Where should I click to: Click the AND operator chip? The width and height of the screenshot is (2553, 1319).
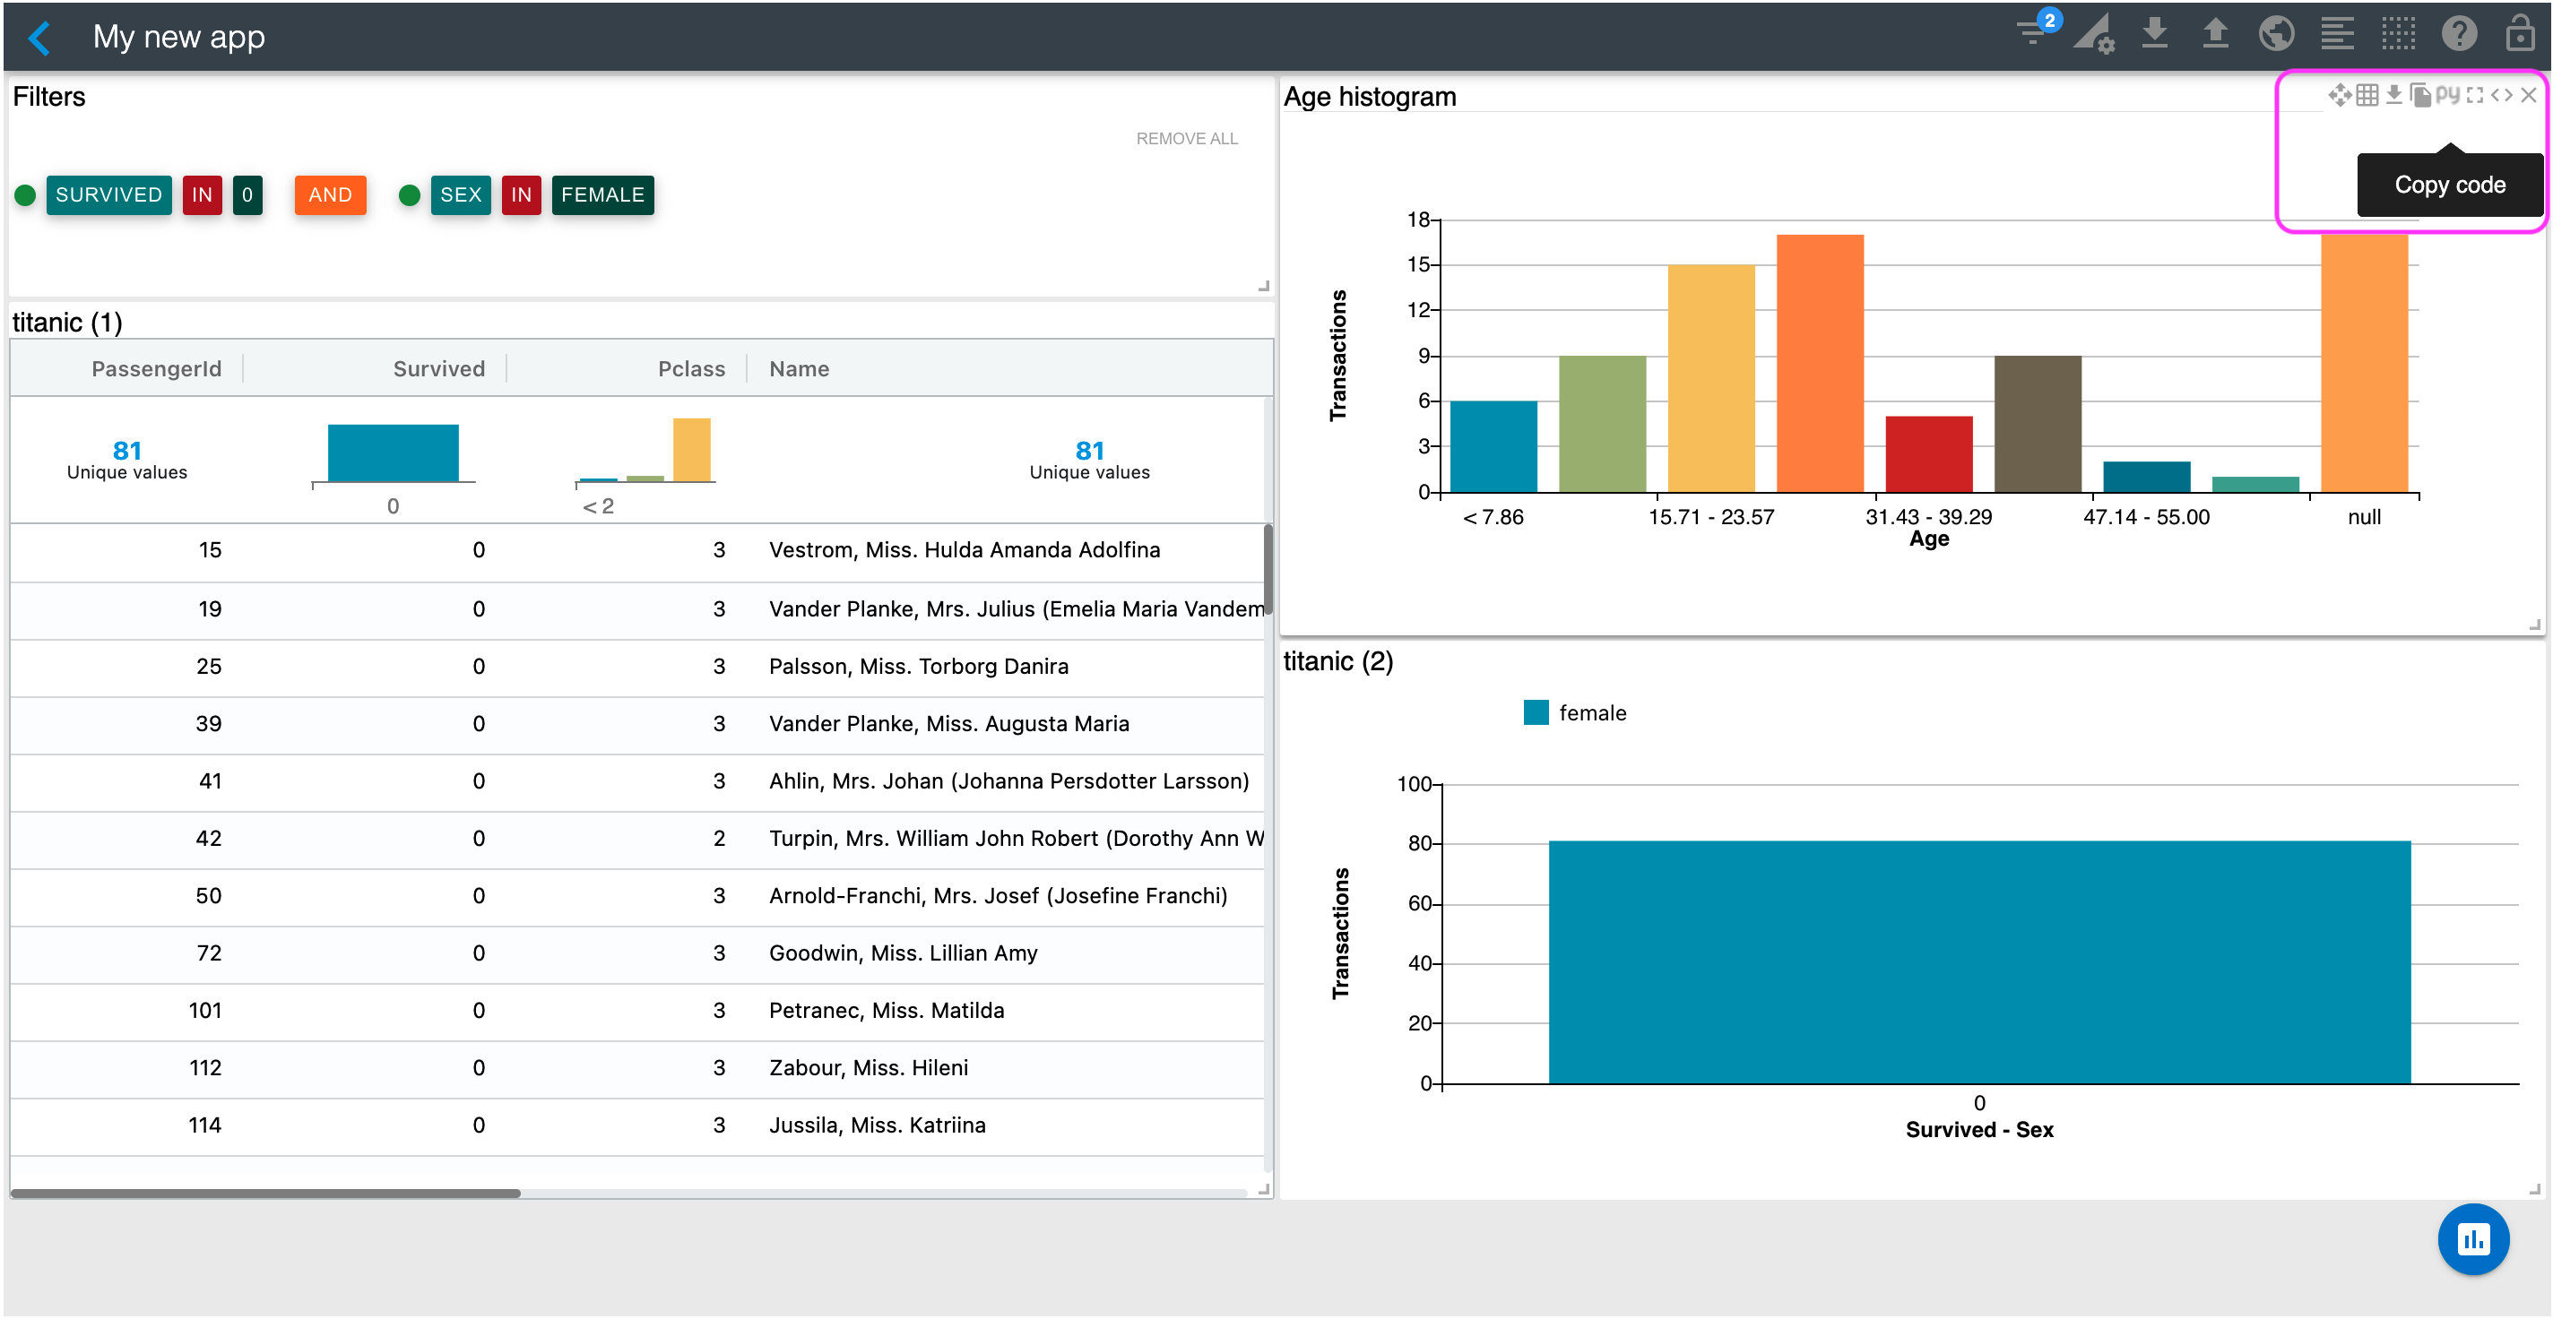tap(330, 195)
